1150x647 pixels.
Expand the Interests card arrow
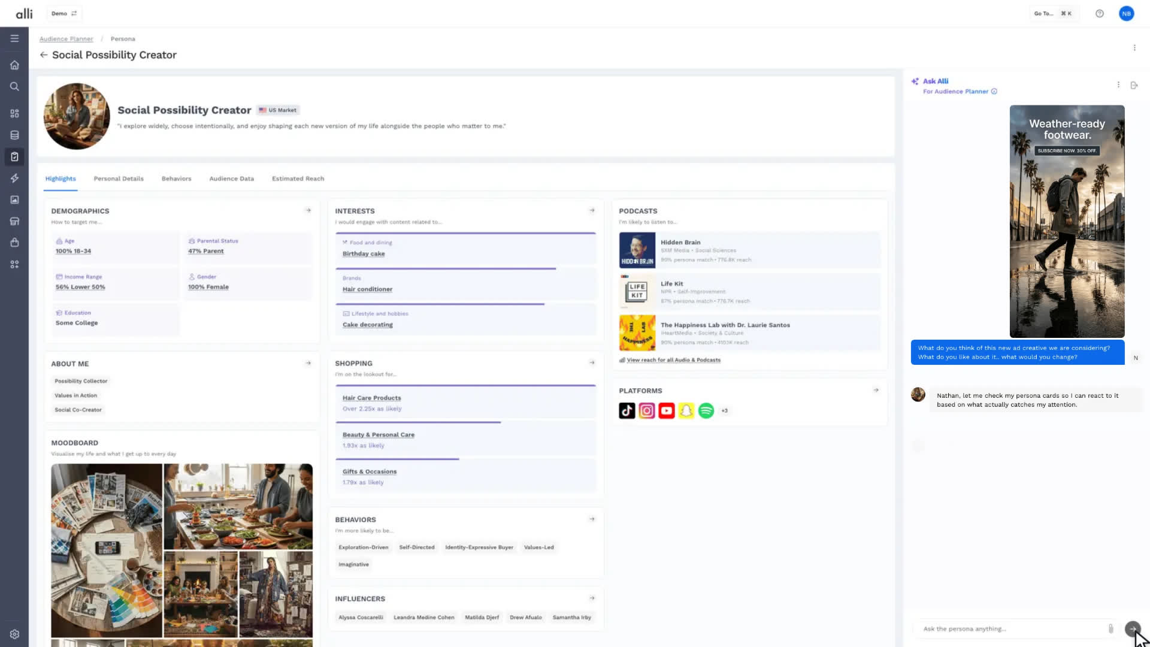pos(592,210)
